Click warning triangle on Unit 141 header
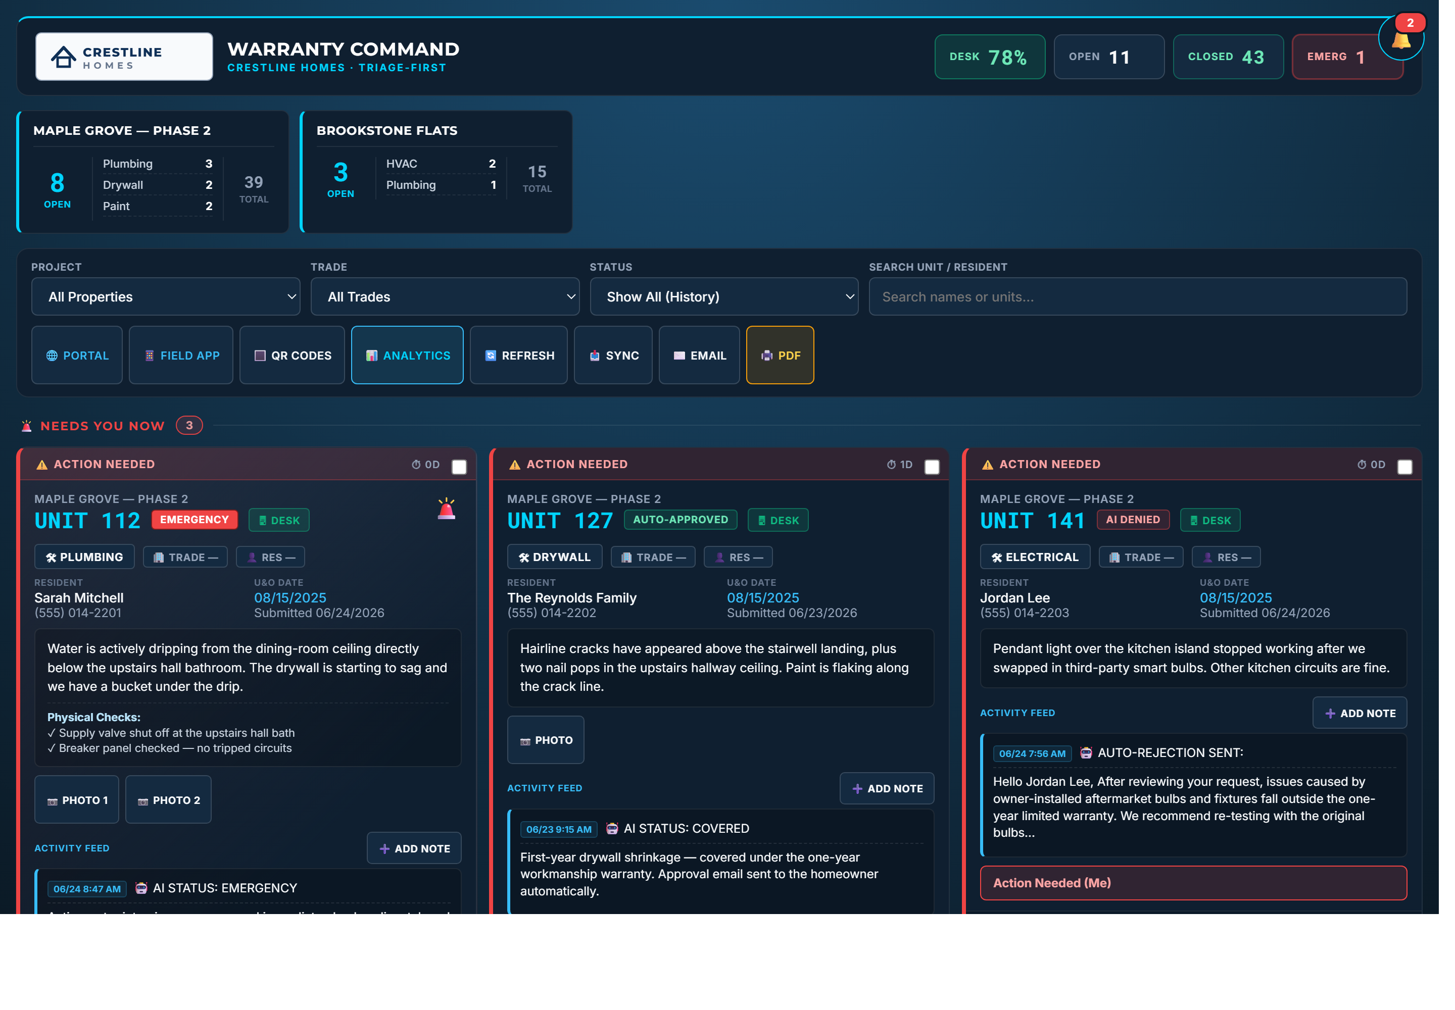This screenshot has width=1455, height=1010. (x=987, y=465)
